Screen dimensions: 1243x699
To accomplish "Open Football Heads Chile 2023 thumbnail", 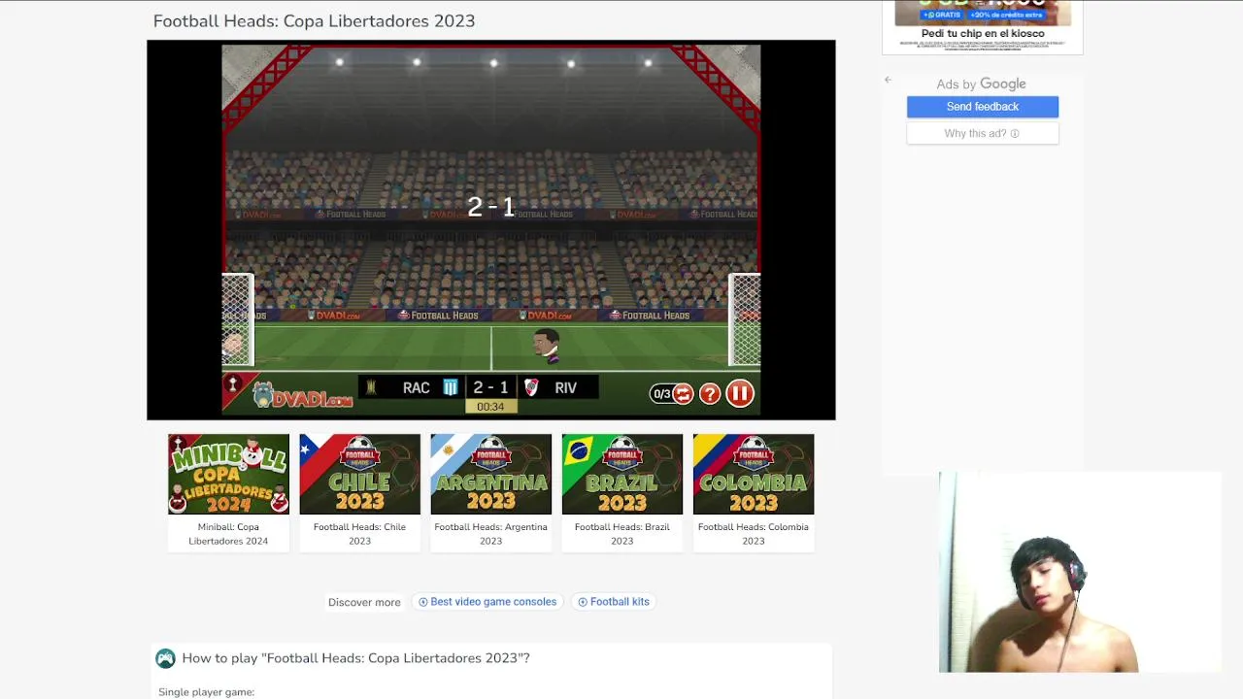I will [359, 474].
